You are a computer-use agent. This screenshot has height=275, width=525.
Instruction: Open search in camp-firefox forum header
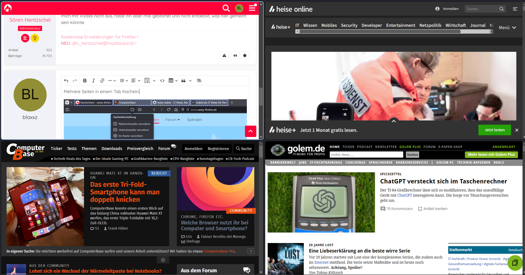tap(226, 8)
